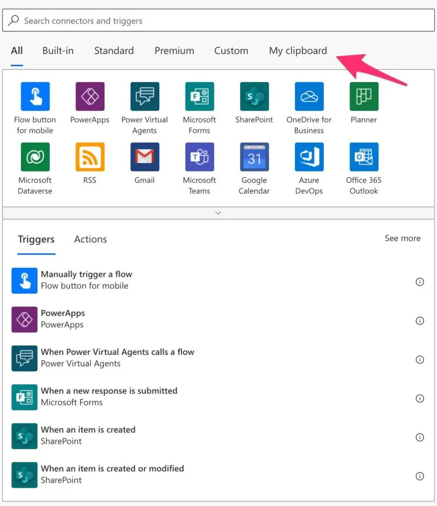437x506 pixels.
Task: Switch to the Actions tab
Action: click(90, 239)
